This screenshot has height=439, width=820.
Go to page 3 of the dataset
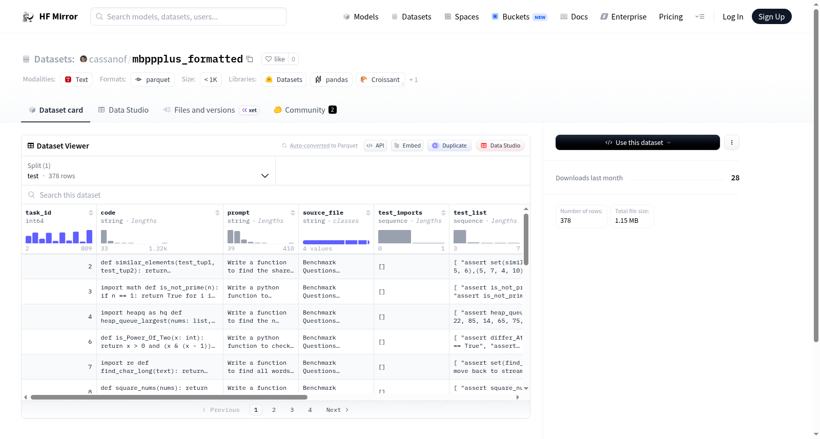tap(292, 410)
